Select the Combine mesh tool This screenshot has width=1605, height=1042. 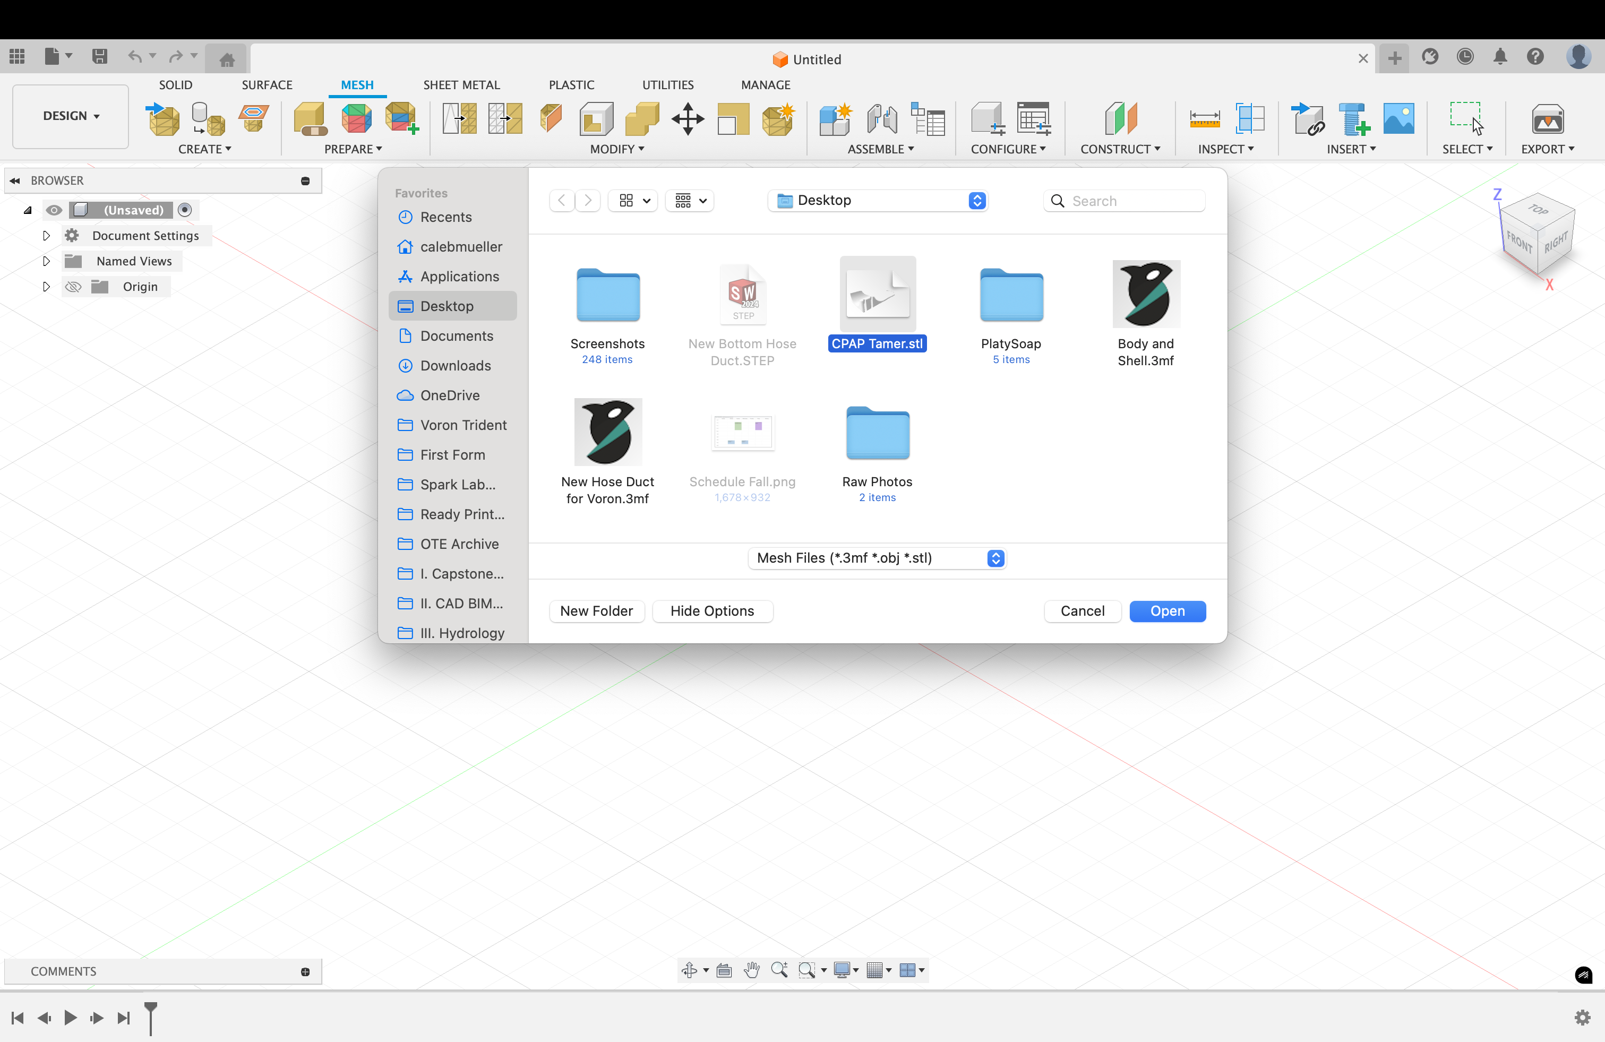(x=641, y=119)
